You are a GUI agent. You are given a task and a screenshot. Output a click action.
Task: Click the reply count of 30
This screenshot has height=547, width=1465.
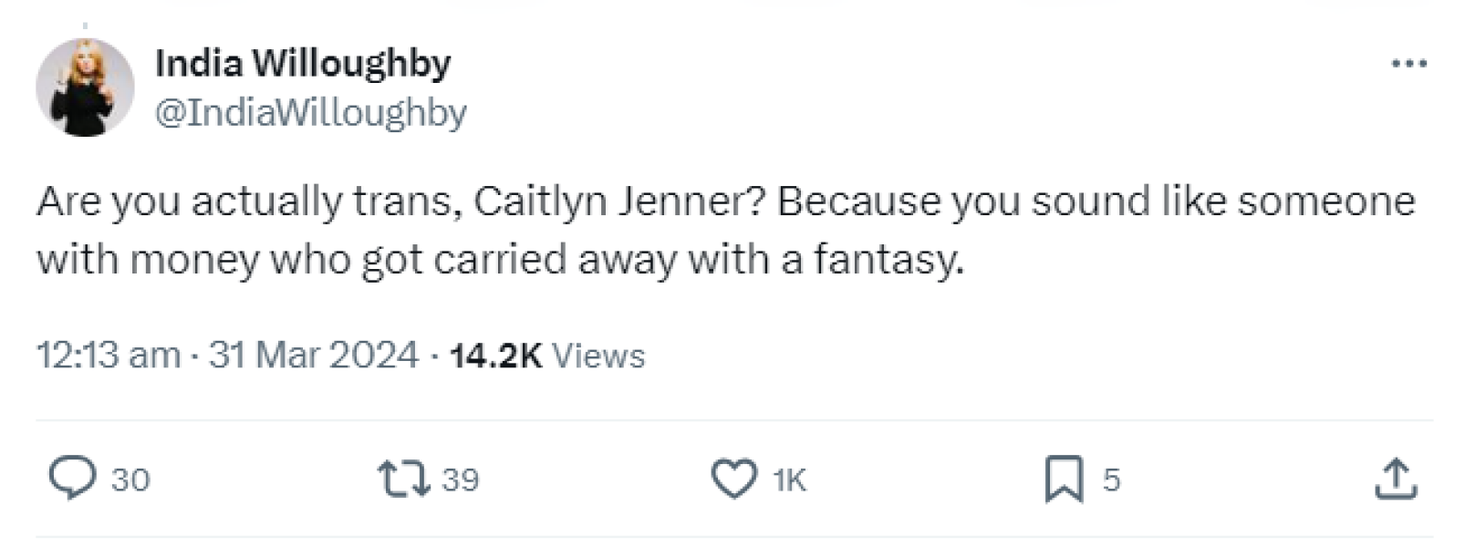[130, 480]
